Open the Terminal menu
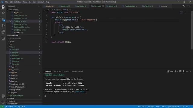The width and height of the screenshot is (193, 108). point(40,2)
